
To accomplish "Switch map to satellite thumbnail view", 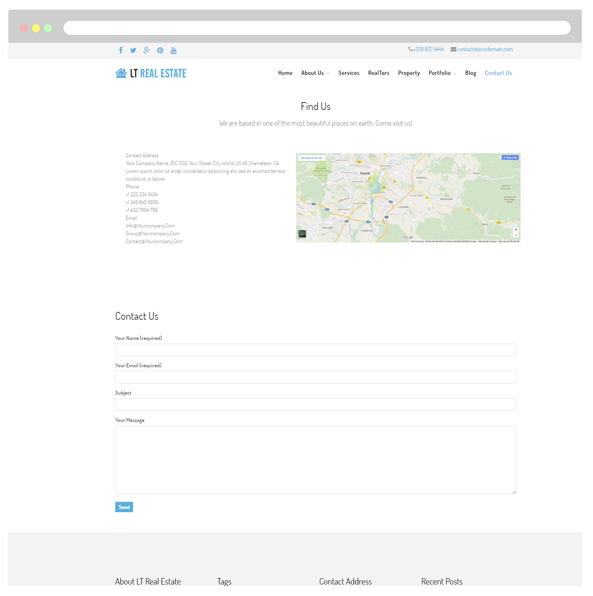I will [302, 234].
